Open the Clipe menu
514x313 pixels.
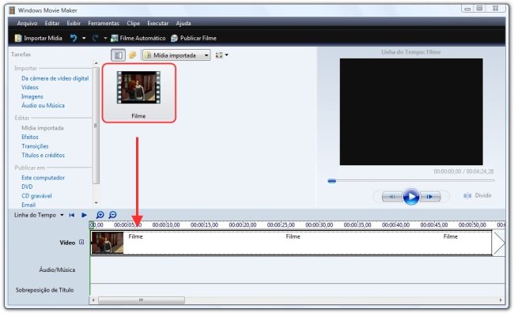coord(133,23)
